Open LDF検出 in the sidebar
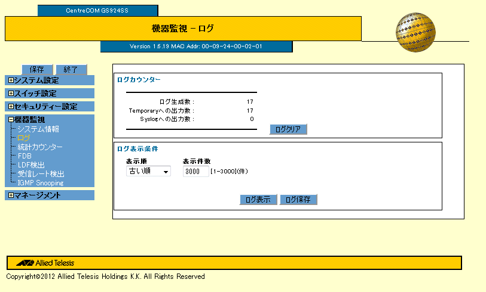486x292 pixels. [31, 165]
